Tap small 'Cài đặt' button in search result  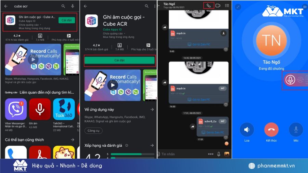click(67, 20)
